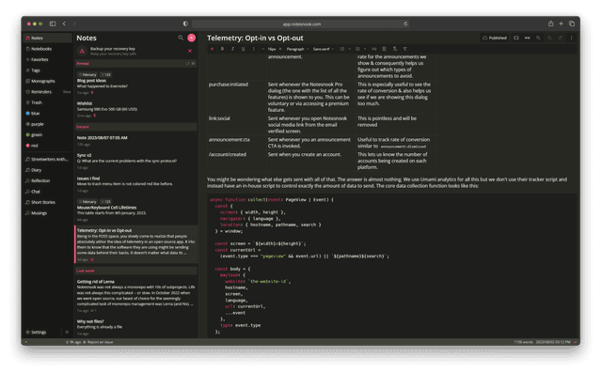Open the Musings shortcut
The width and height of the screenshot is (602, 373).
click(x=47, y=212)
